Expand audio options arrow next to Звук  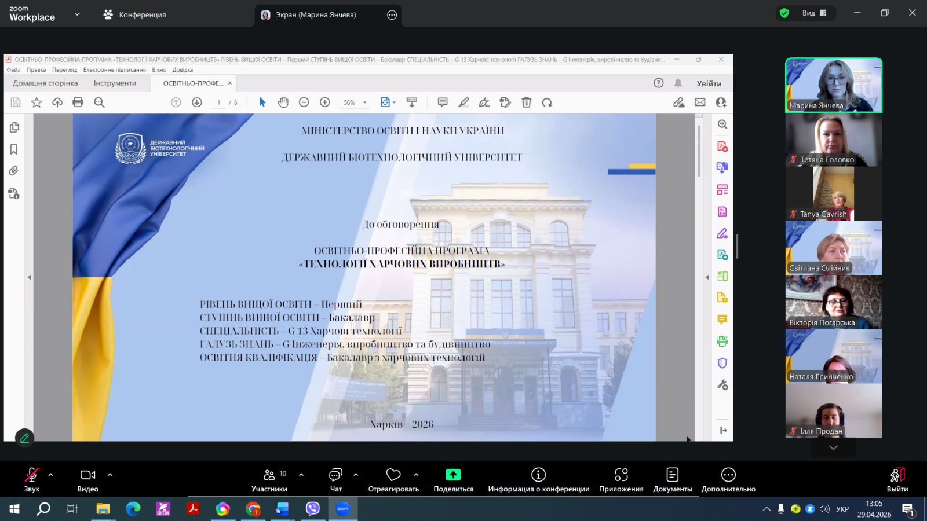[50, 475]
